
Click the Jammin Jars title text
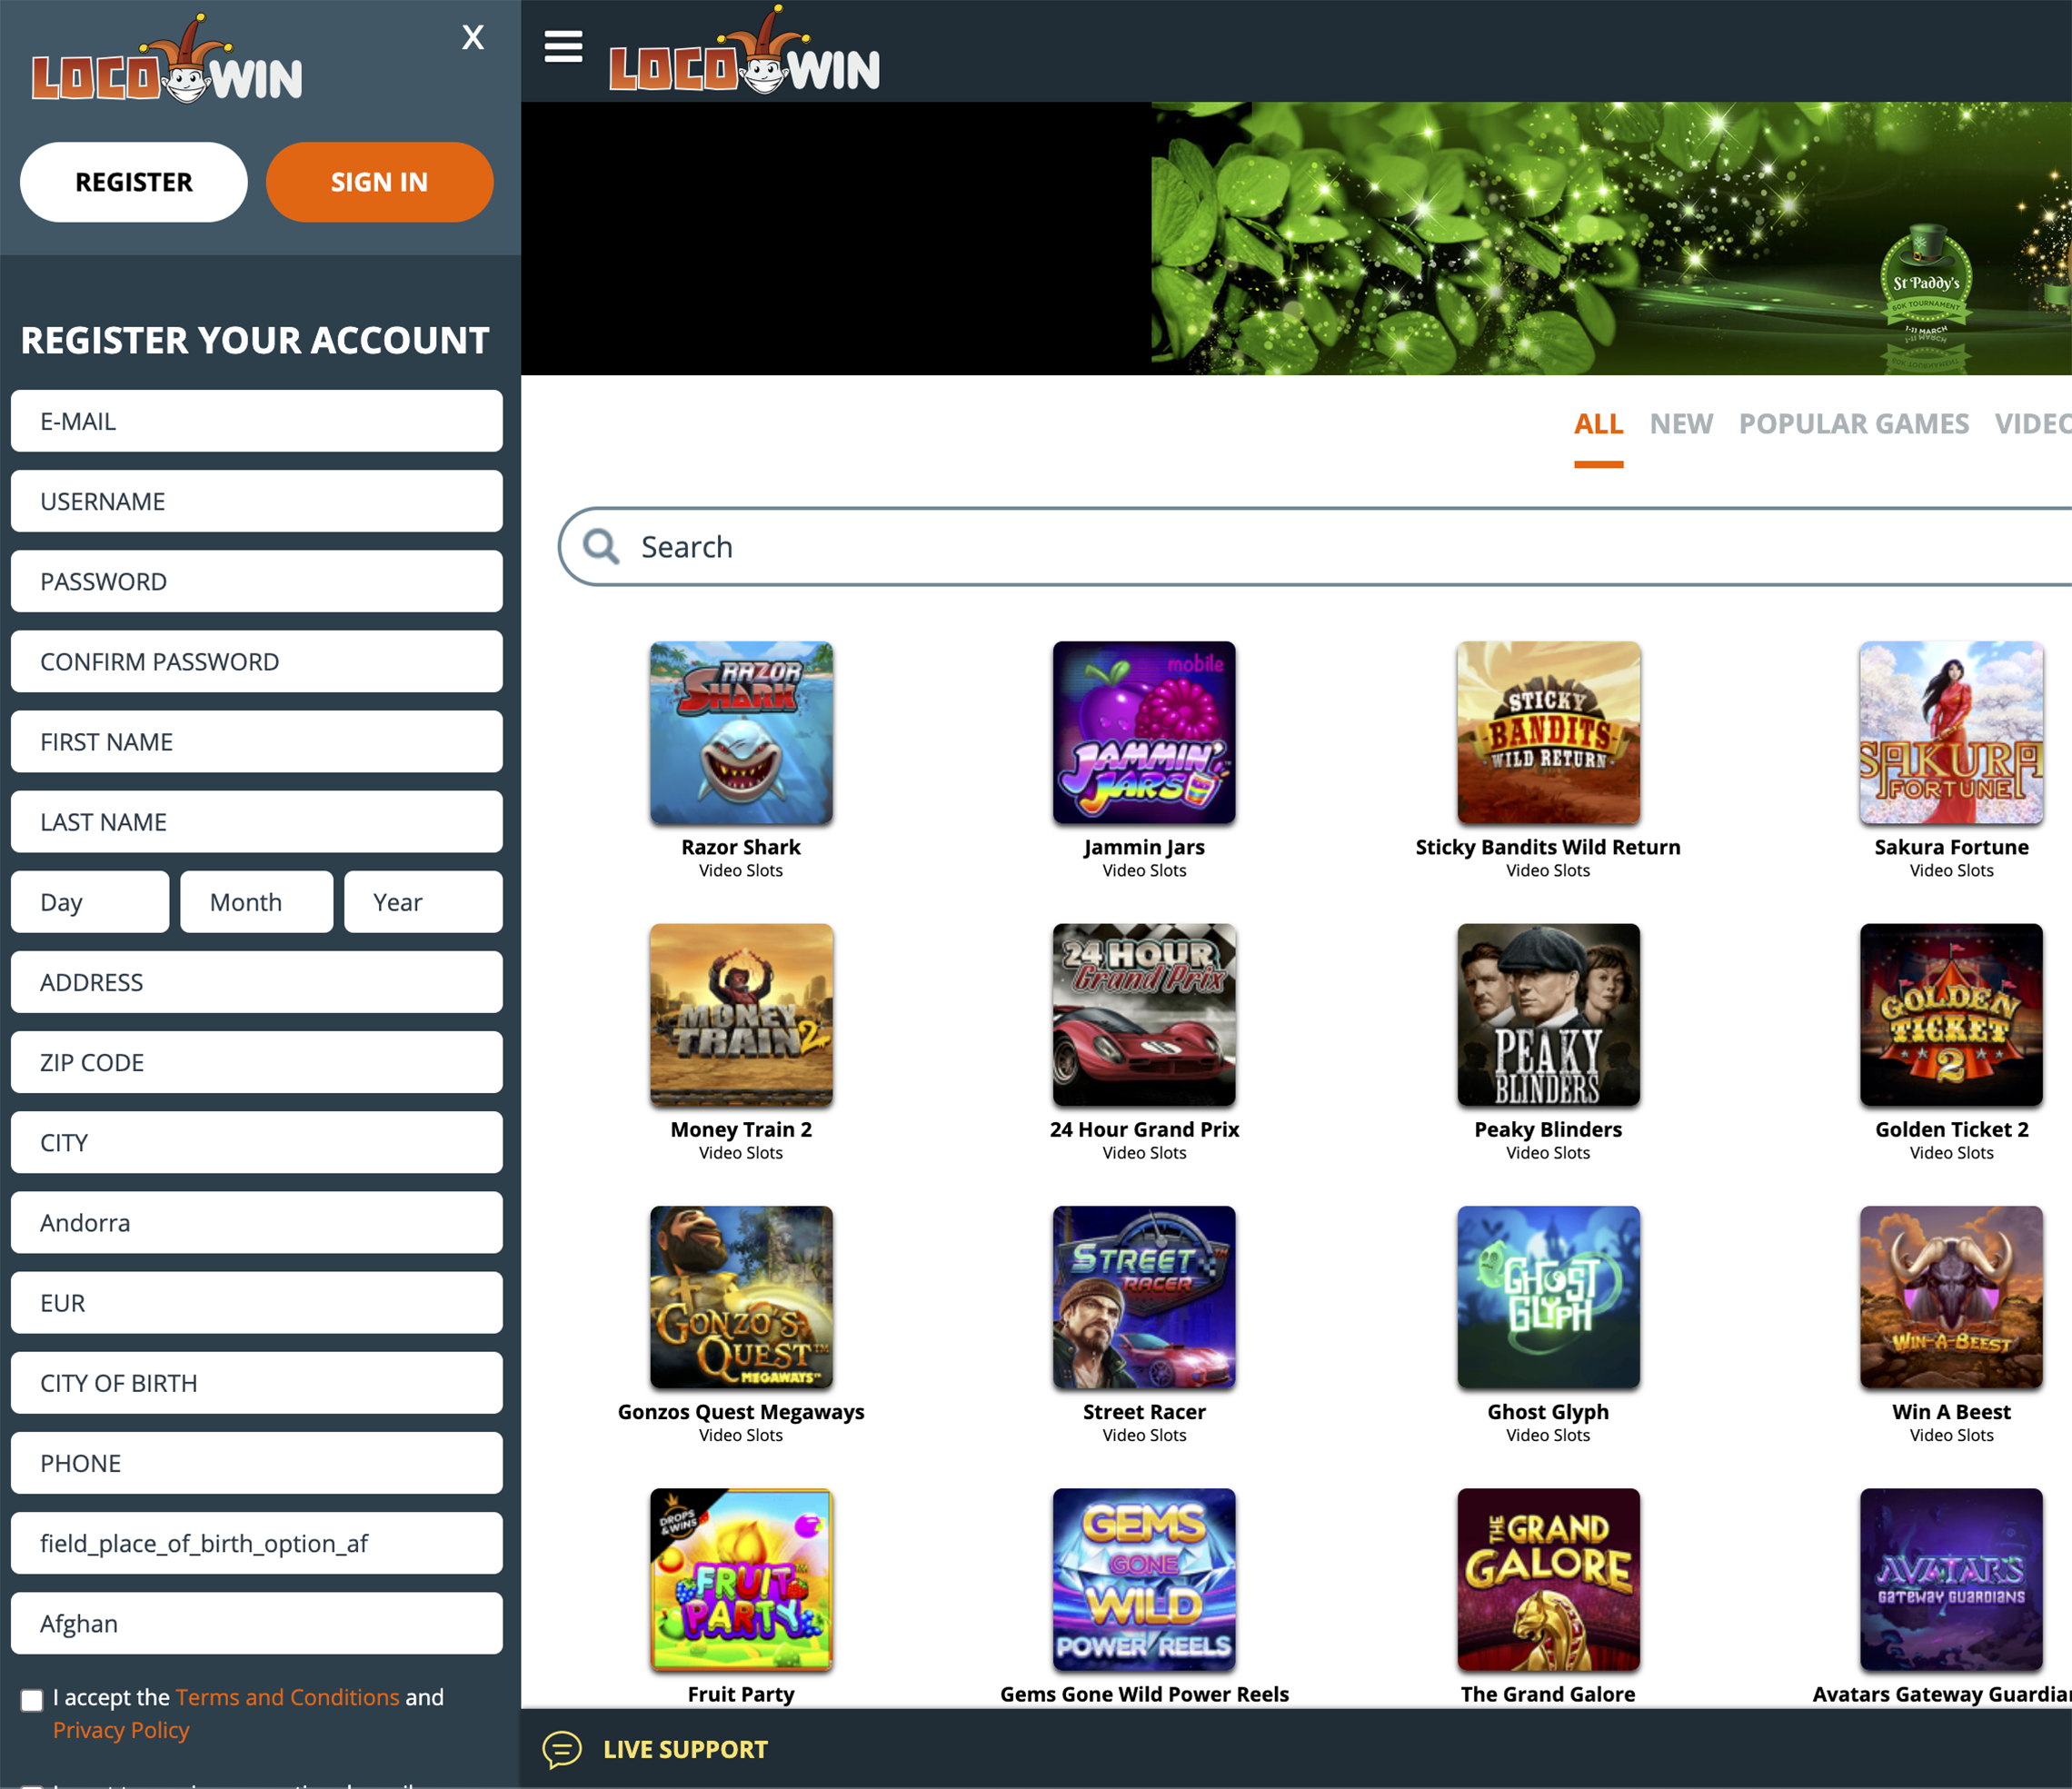point(1144,847)
